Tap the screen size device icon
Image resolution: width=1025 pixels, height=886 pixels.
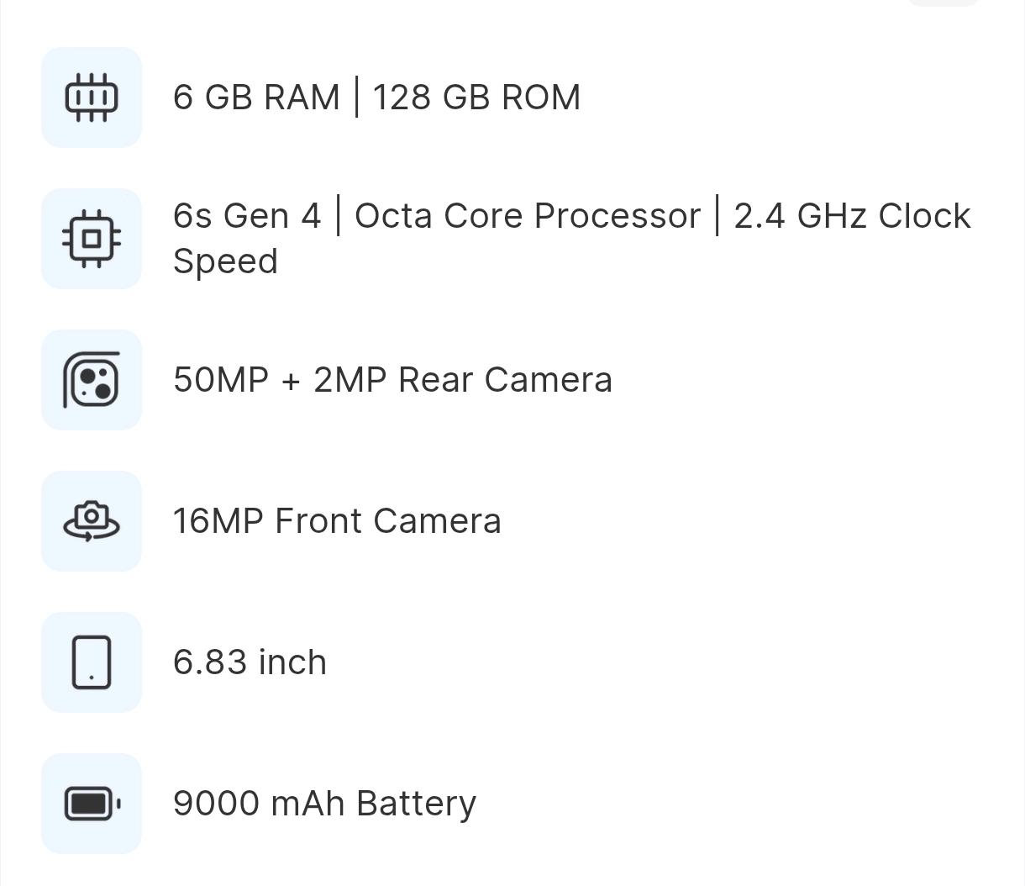pos(92,662)
